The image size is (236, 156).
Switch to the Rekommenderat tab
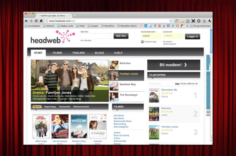81,107
